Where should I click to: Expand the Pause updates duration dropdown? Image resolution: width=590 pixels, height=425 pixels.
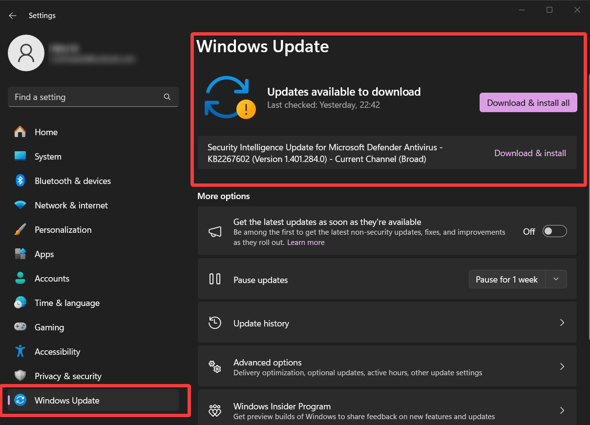coord(556,279)
